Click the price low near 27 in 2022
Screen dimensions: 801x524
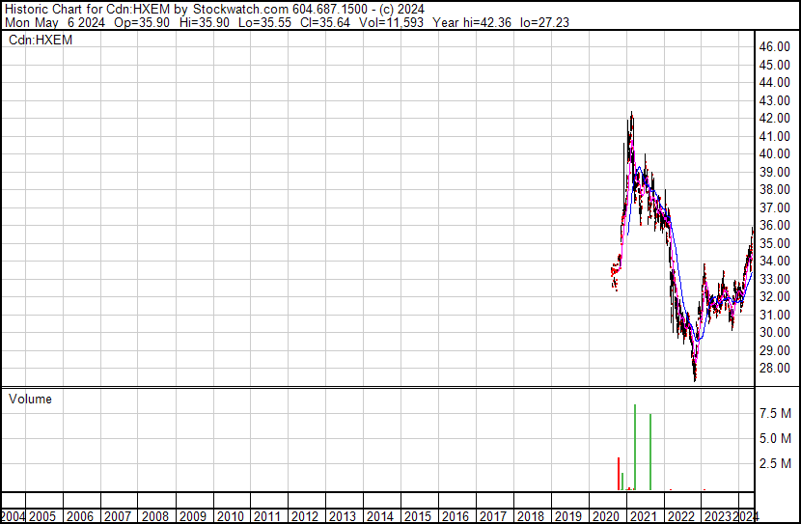(694, 379)
